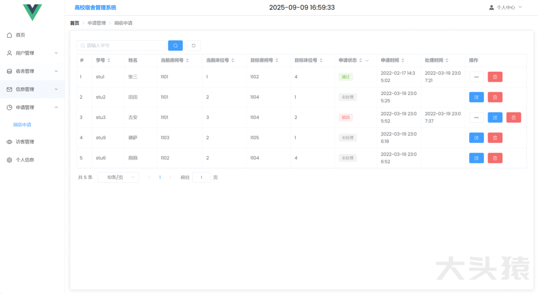Click the name cell 泡泡

(x=133, y=158)
